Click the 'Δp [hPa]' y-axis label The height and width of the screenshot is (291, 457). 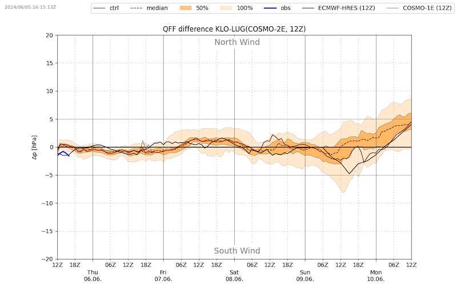point(34,148)
